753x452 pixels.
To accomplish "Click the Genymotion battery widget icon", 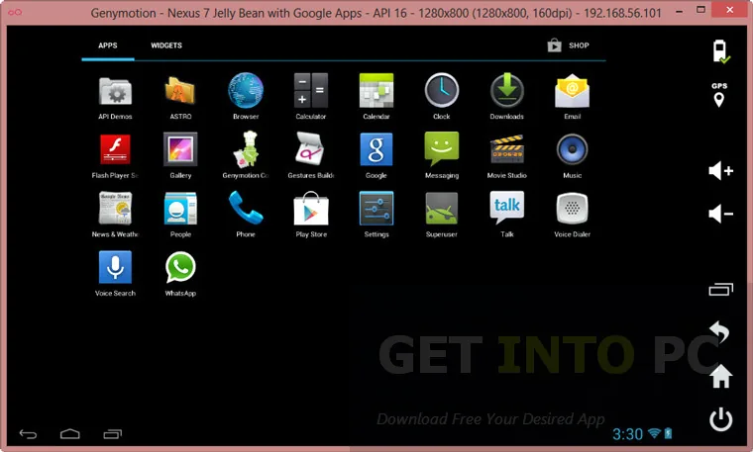I will point(720,51).
